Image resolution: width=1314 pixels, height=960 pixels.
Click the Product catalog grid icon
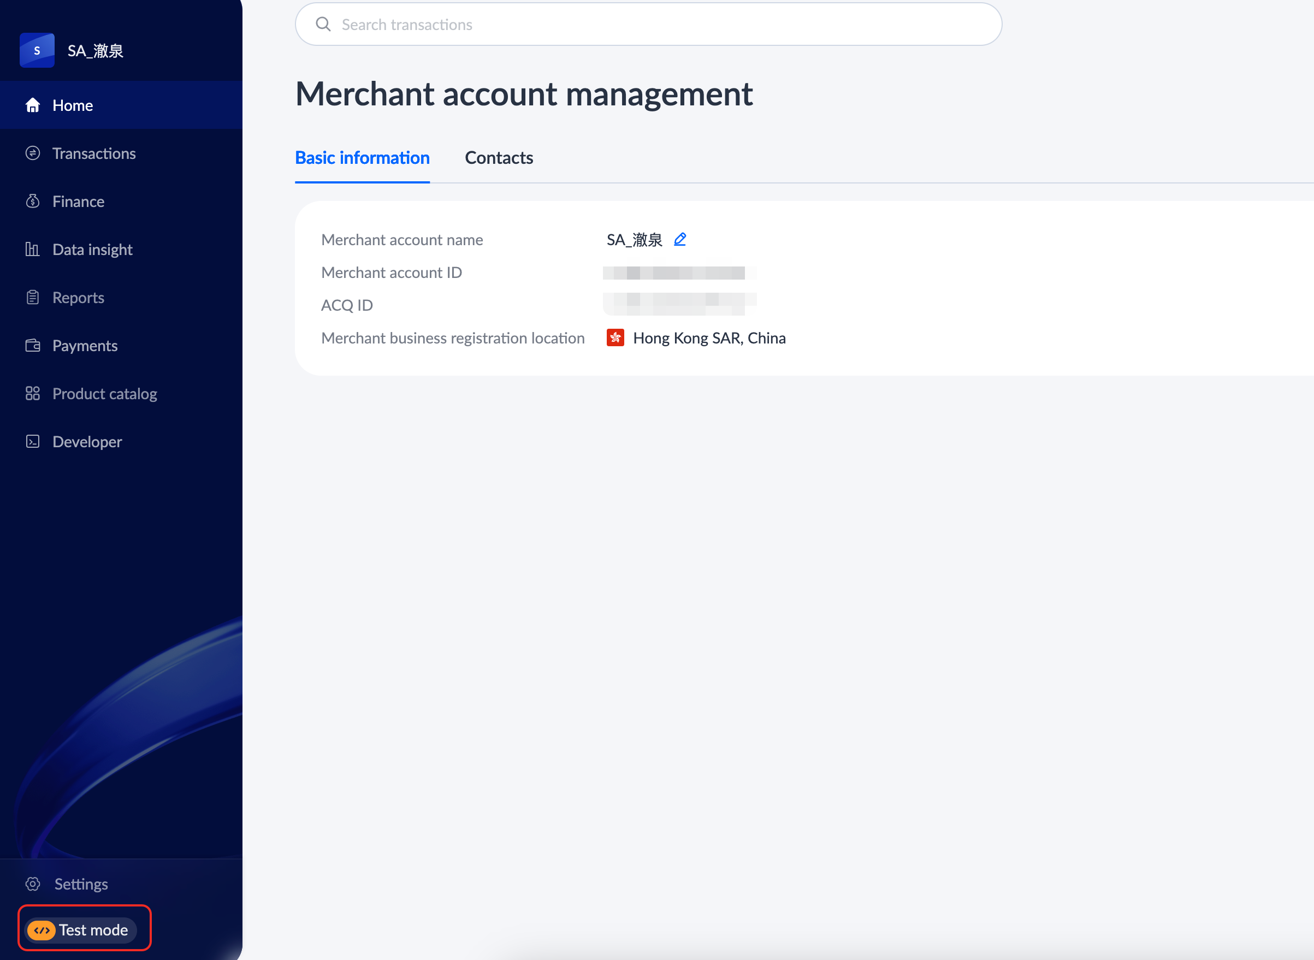[33, 393]
